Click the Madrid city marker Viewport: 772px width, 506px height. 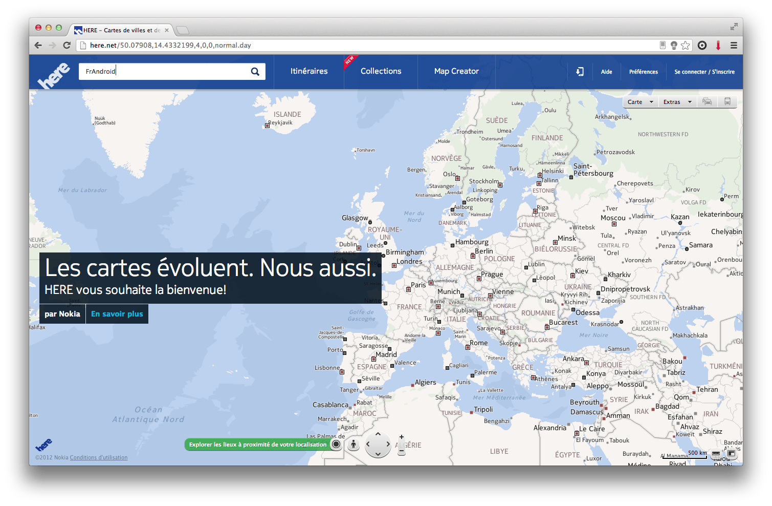pyautogui.click(x=373, y=359)
